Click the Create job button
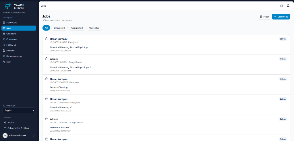The image size is (294, 141). (x=281, y=17)
